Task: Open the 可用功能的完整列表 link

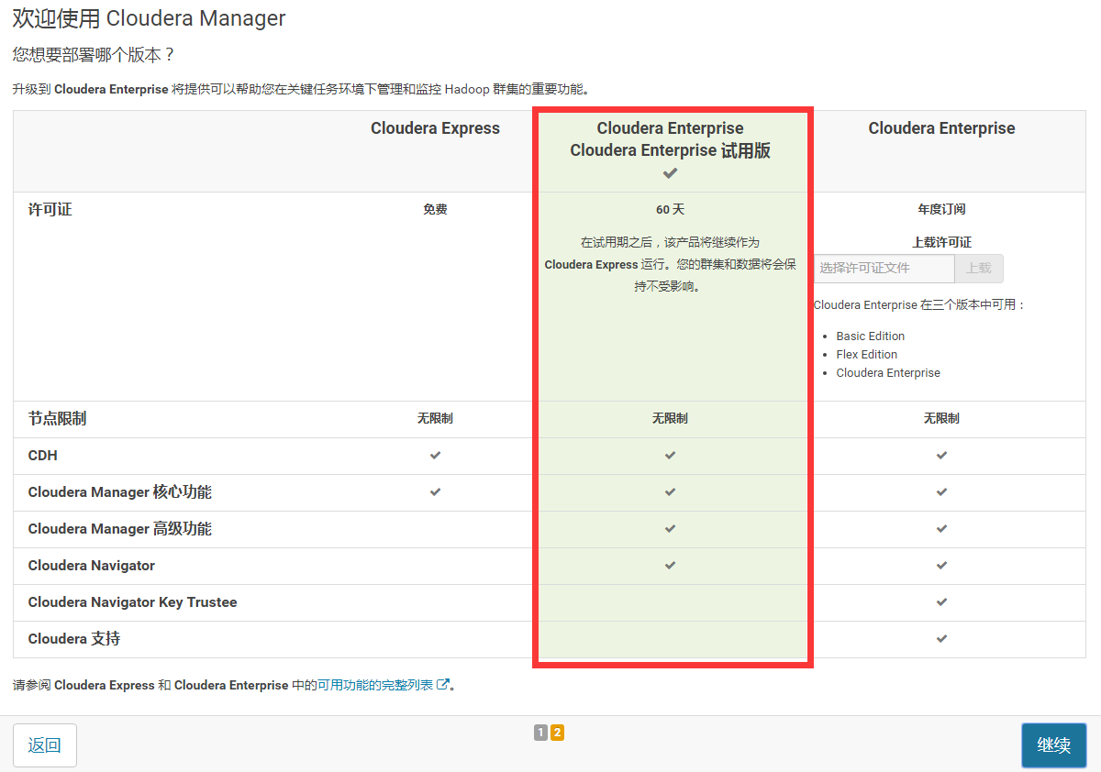Action: (x=375, y=685)
